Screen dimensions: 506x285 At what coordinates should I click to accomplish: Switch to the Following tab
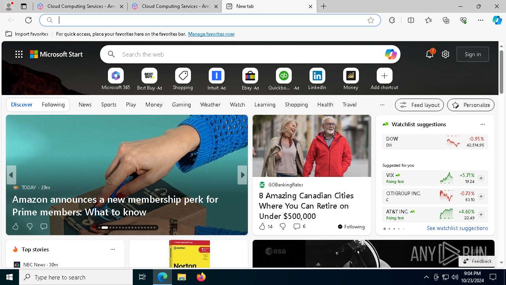tap(53, 104)
